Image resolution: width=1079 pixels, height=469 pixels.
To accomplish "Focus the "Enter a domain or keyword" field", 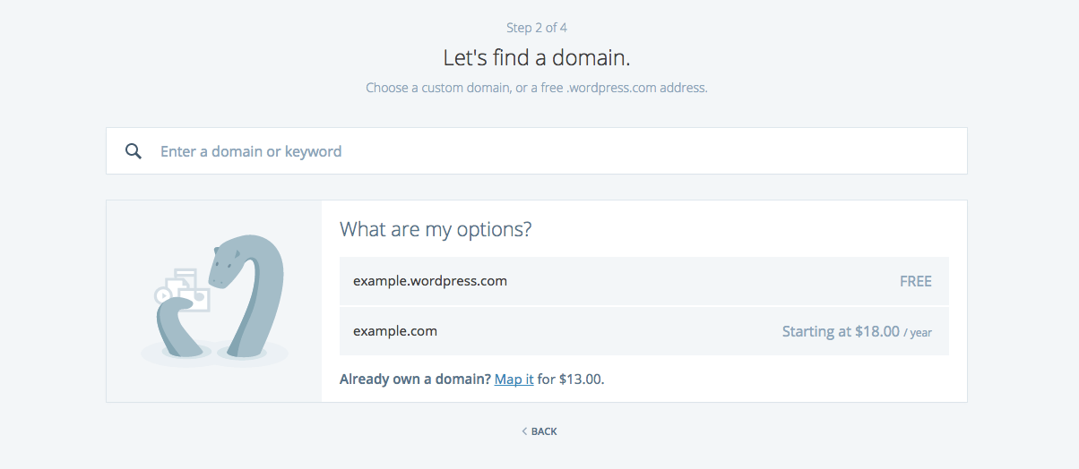I will (x=538, y=151).
